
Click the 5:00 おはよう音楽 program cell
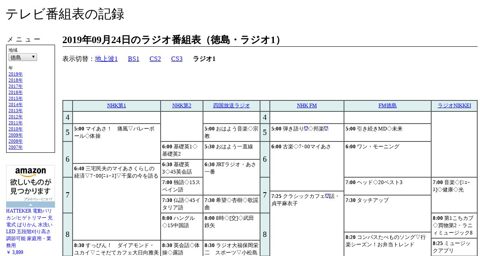[x=231, y=132]
